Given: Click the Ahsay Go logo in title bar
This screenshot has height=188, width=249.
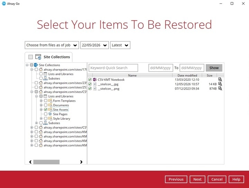Looking at the screenshot, I should (x=4, y=3).
